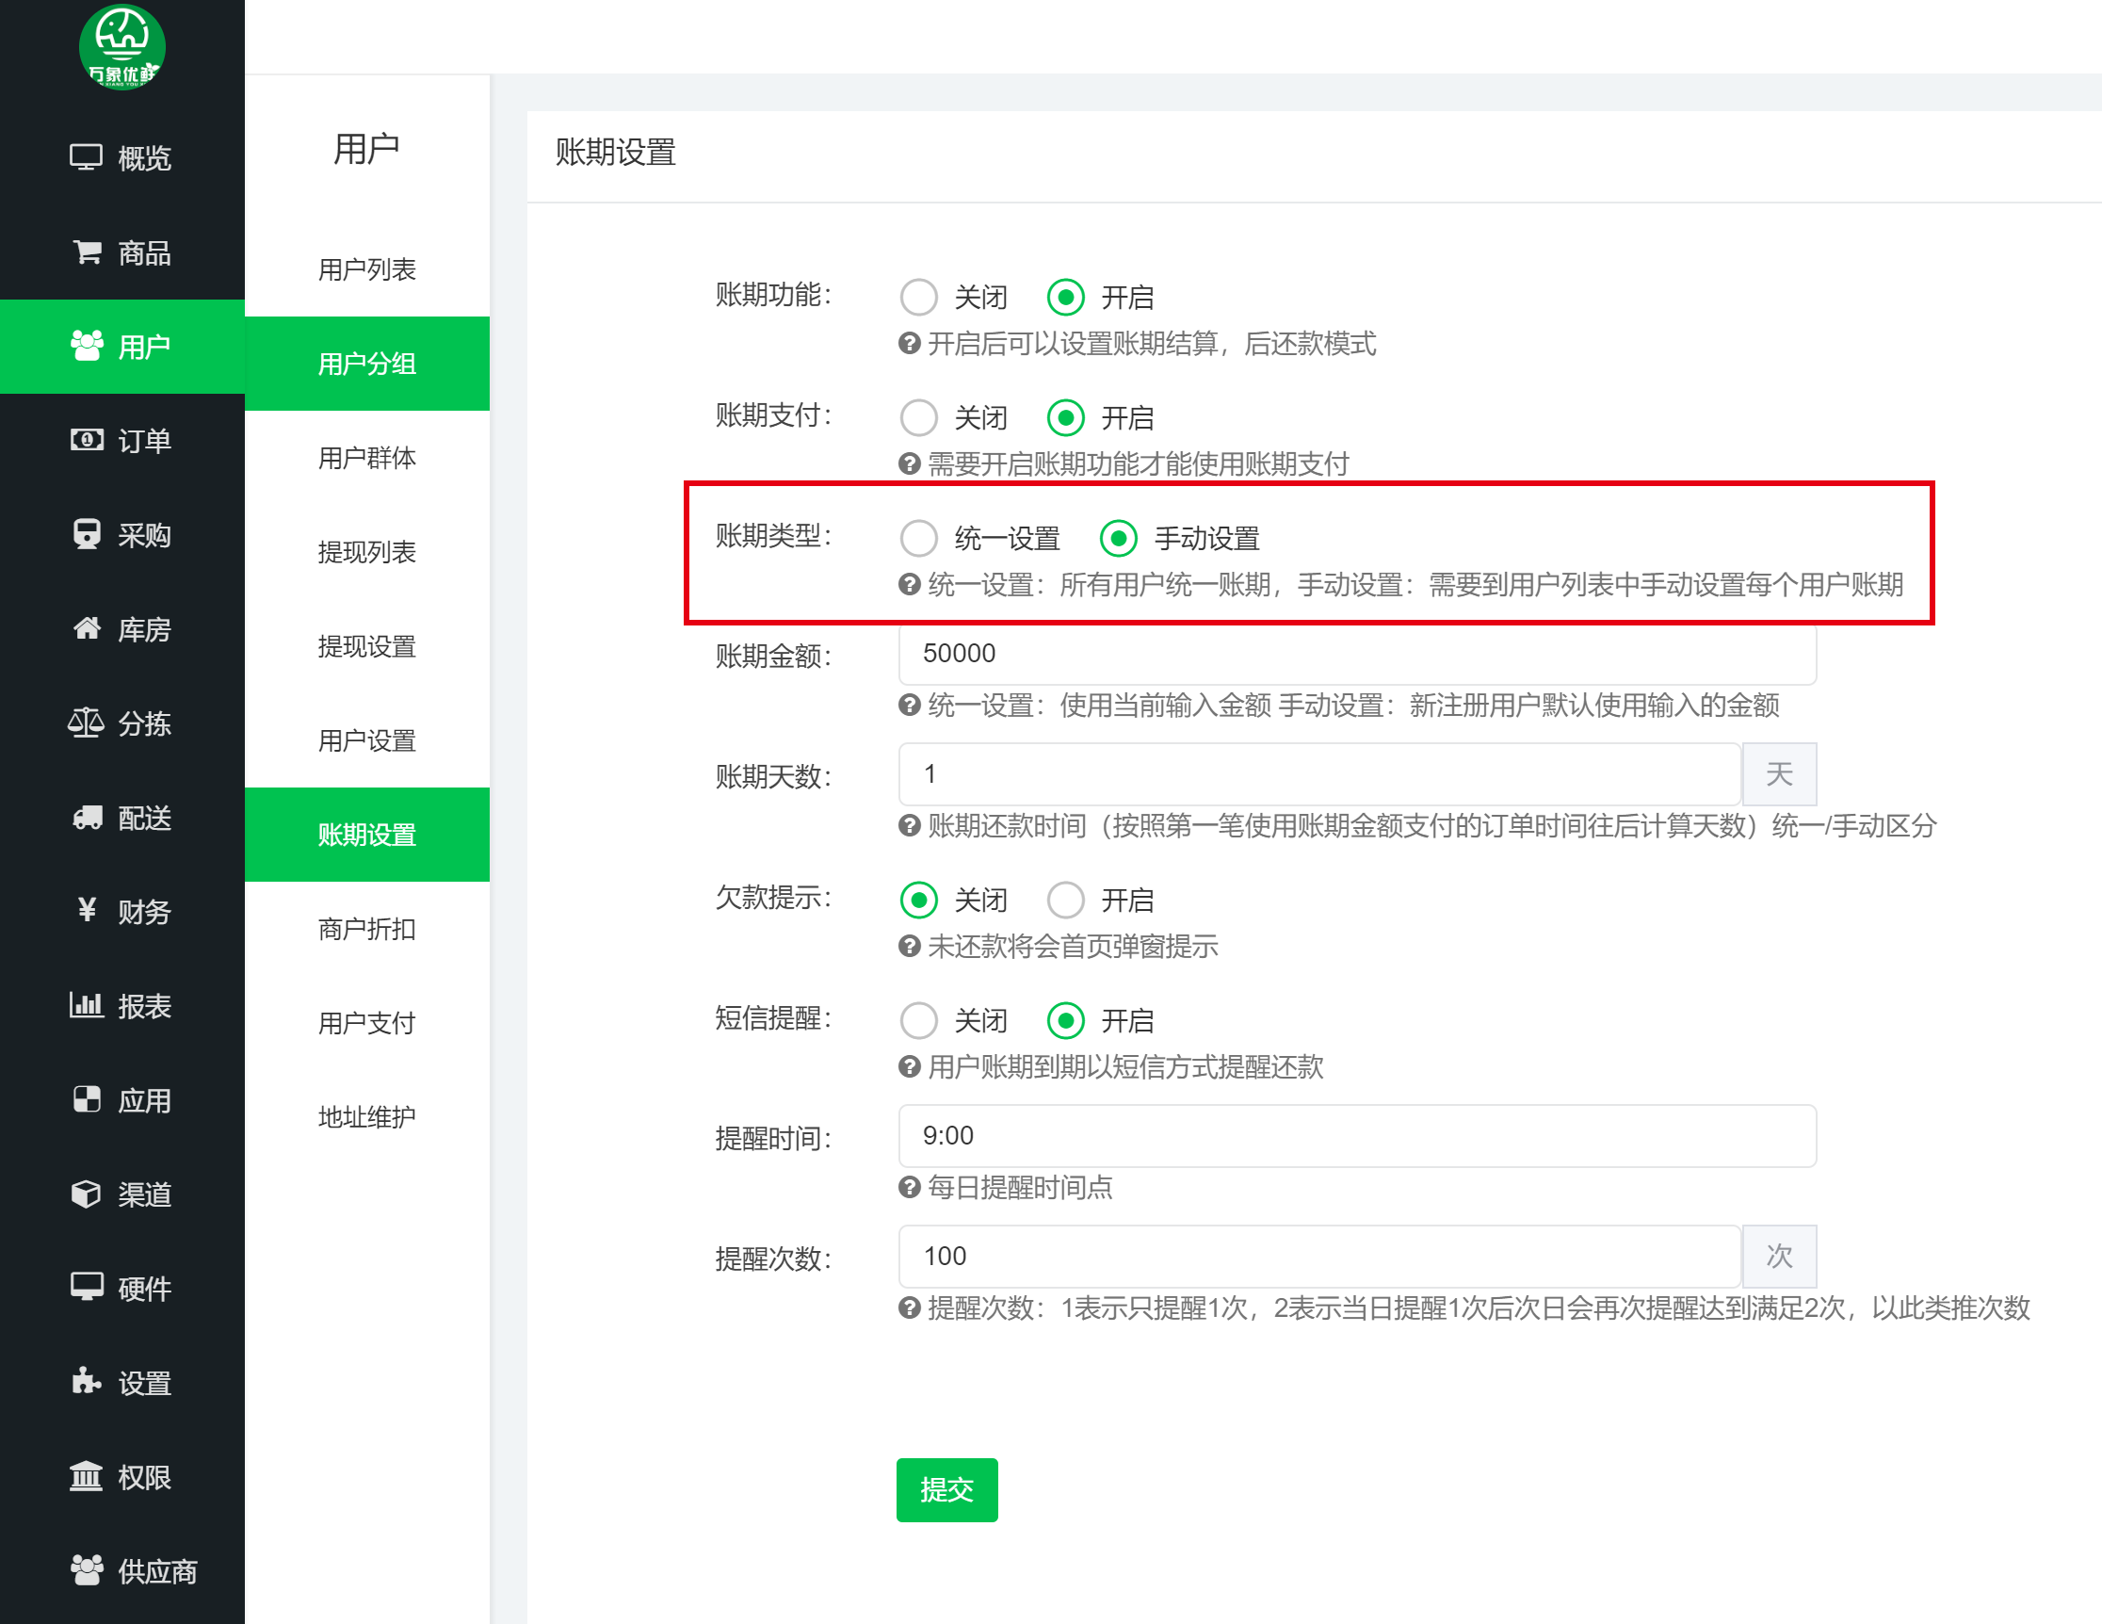Enable 欠款提示 by selecting 开启
Image resolution: width=2102 pixels, height=1624 pixels.
coord(1066,899)
